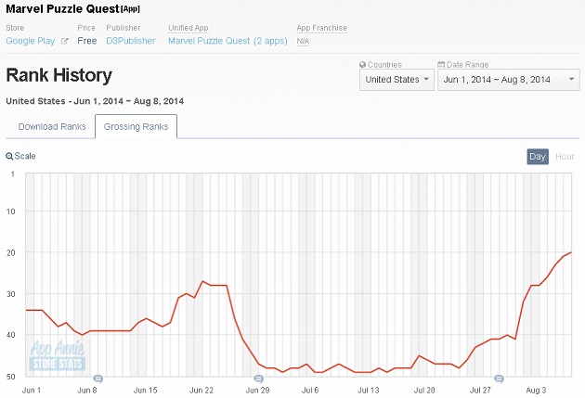Click the N/A App Franchise value
This screenshot has height=398, width=585.
303,41
